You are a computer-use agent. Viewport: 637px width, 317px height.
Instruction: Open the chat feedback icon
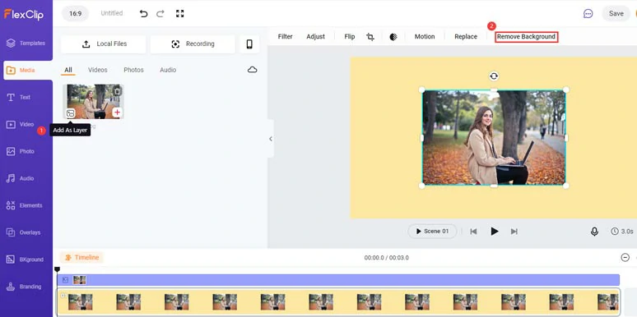(588, 14)
